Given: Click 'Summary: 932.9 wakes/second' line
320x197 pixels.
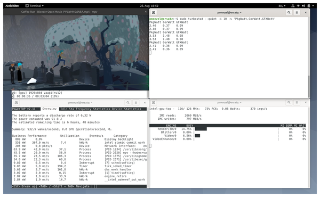Looking at the screenshot, I should (x=62, y=129).
